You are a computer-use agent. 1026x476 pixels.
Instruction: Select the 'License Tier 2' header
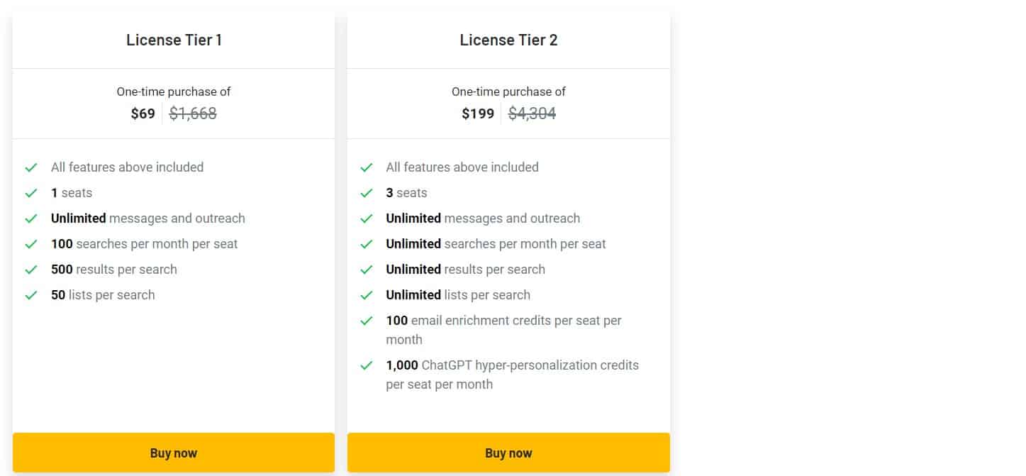coord(508,40)
